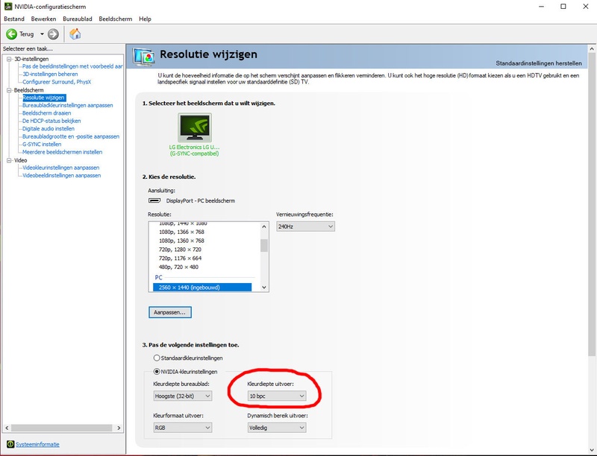Open the Vernieuwingsfrequentie 240Hz dropdown
The image size is (597, 456).
[305, 227]
